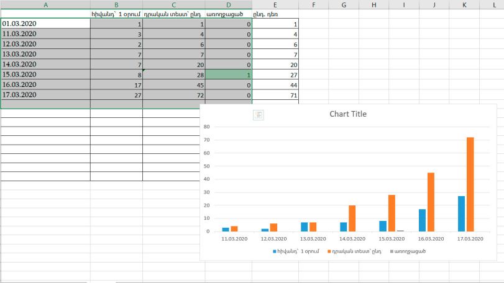Screen dimensions: 504x283
Task: Click the gray legend entry 'առողջացած'
Action: (x=408, y=251)
